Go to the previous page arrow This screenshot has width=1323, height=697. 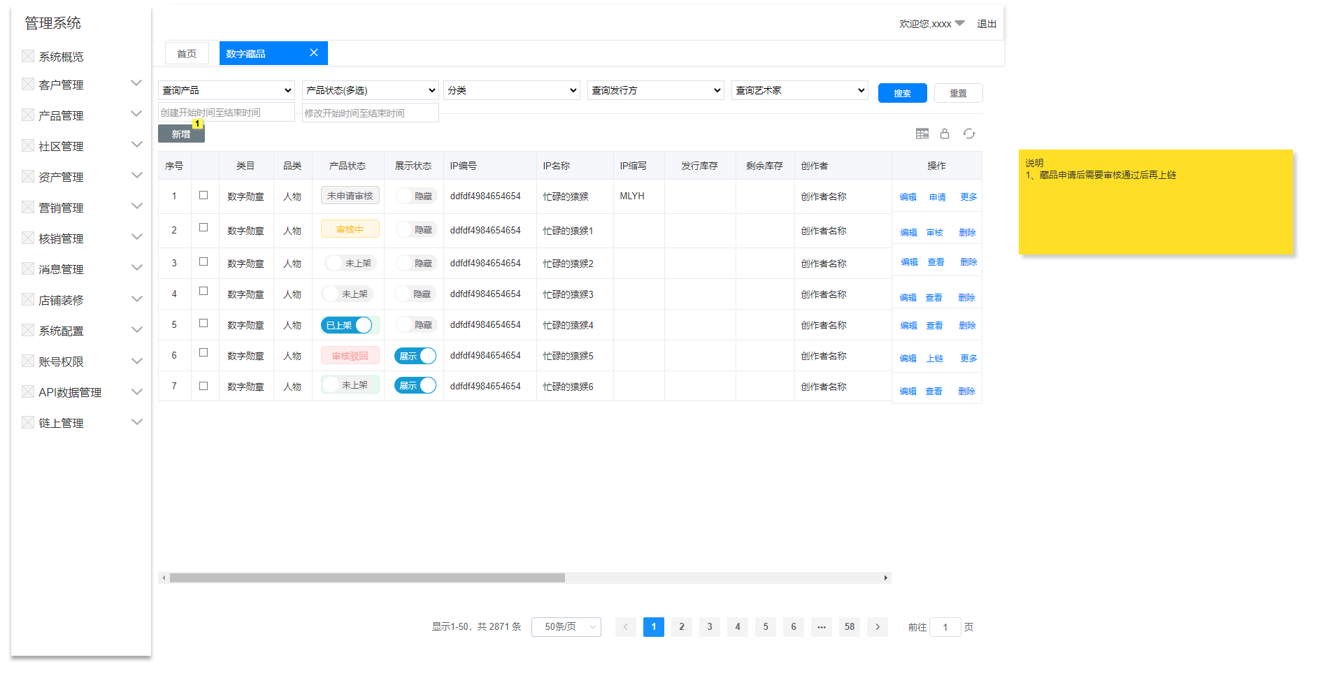point(626,626)
